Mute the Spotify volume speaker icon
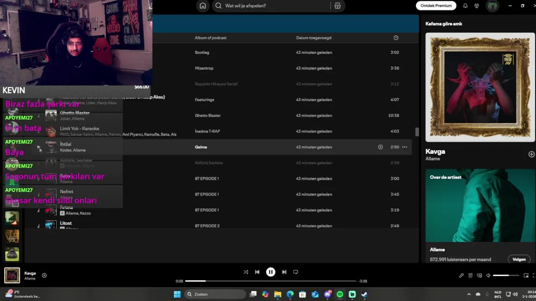Image resolution: width=536 pixels, height=301 pixels. click(488, 275)
